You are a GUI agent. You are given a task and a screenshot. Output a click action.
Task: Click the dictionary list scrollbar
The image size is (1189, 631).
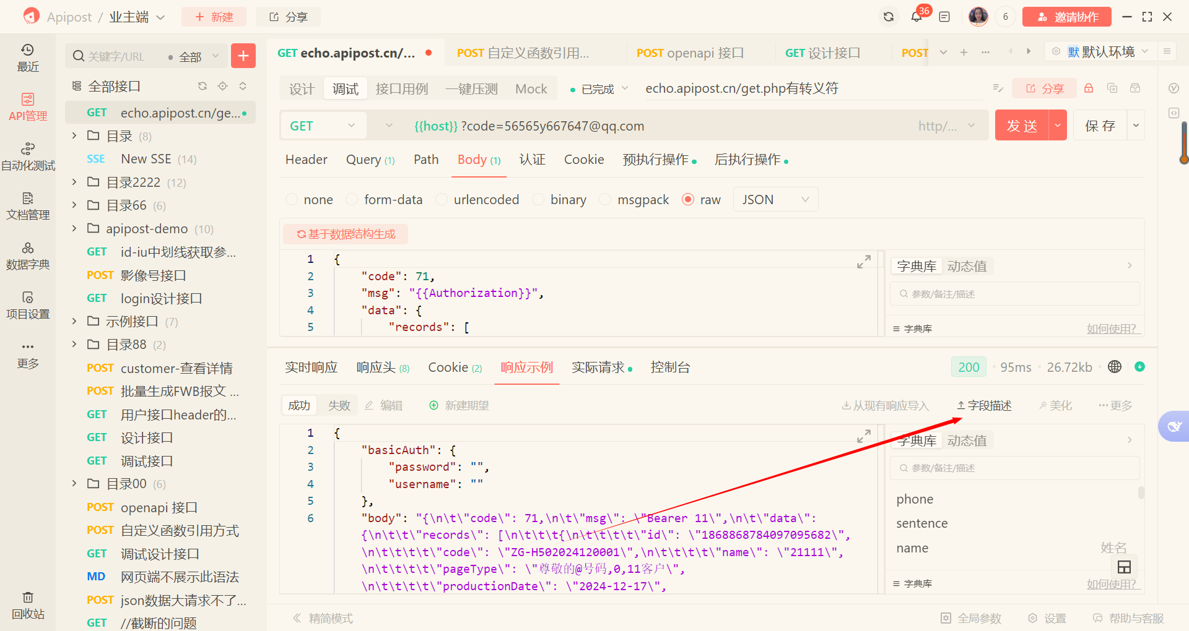pyautogui.click(x=1141, y=493)
